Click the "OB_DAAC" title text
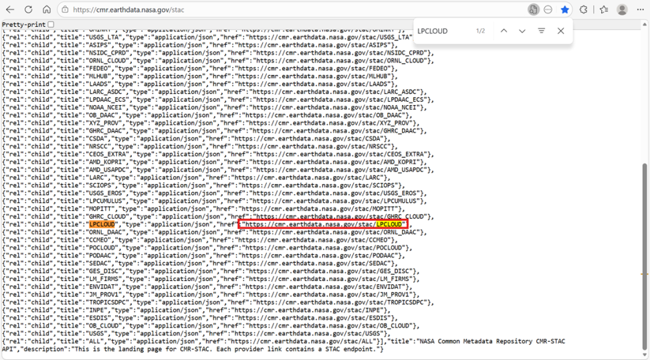 (102, 115)
